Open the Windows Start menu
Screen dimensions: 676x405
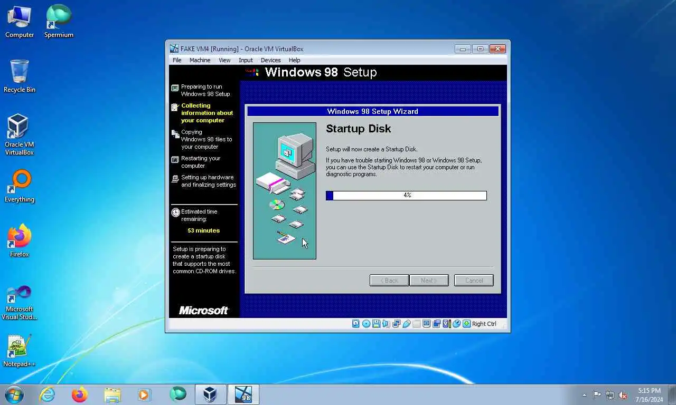[14, 394]
